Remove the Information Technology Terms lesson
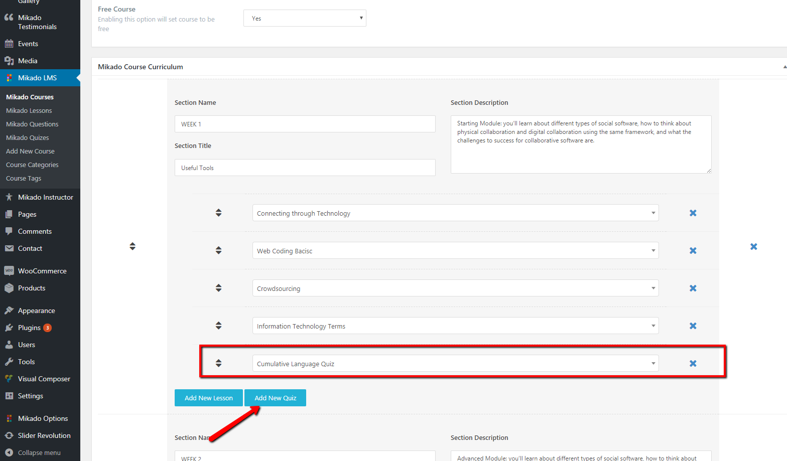This screenshot has width=787, height=461. [x=693, y=326]
